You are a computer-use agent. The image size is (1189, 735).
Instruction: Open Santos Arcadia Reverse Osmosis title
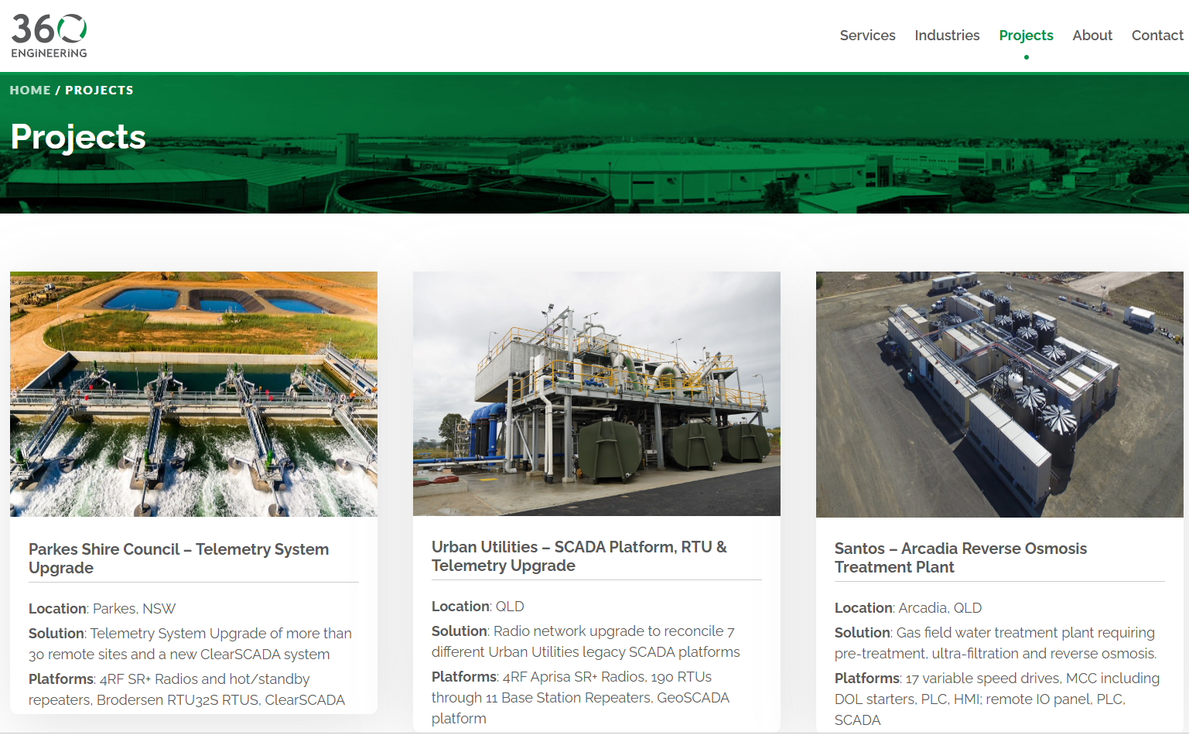(x=961, y=558)
